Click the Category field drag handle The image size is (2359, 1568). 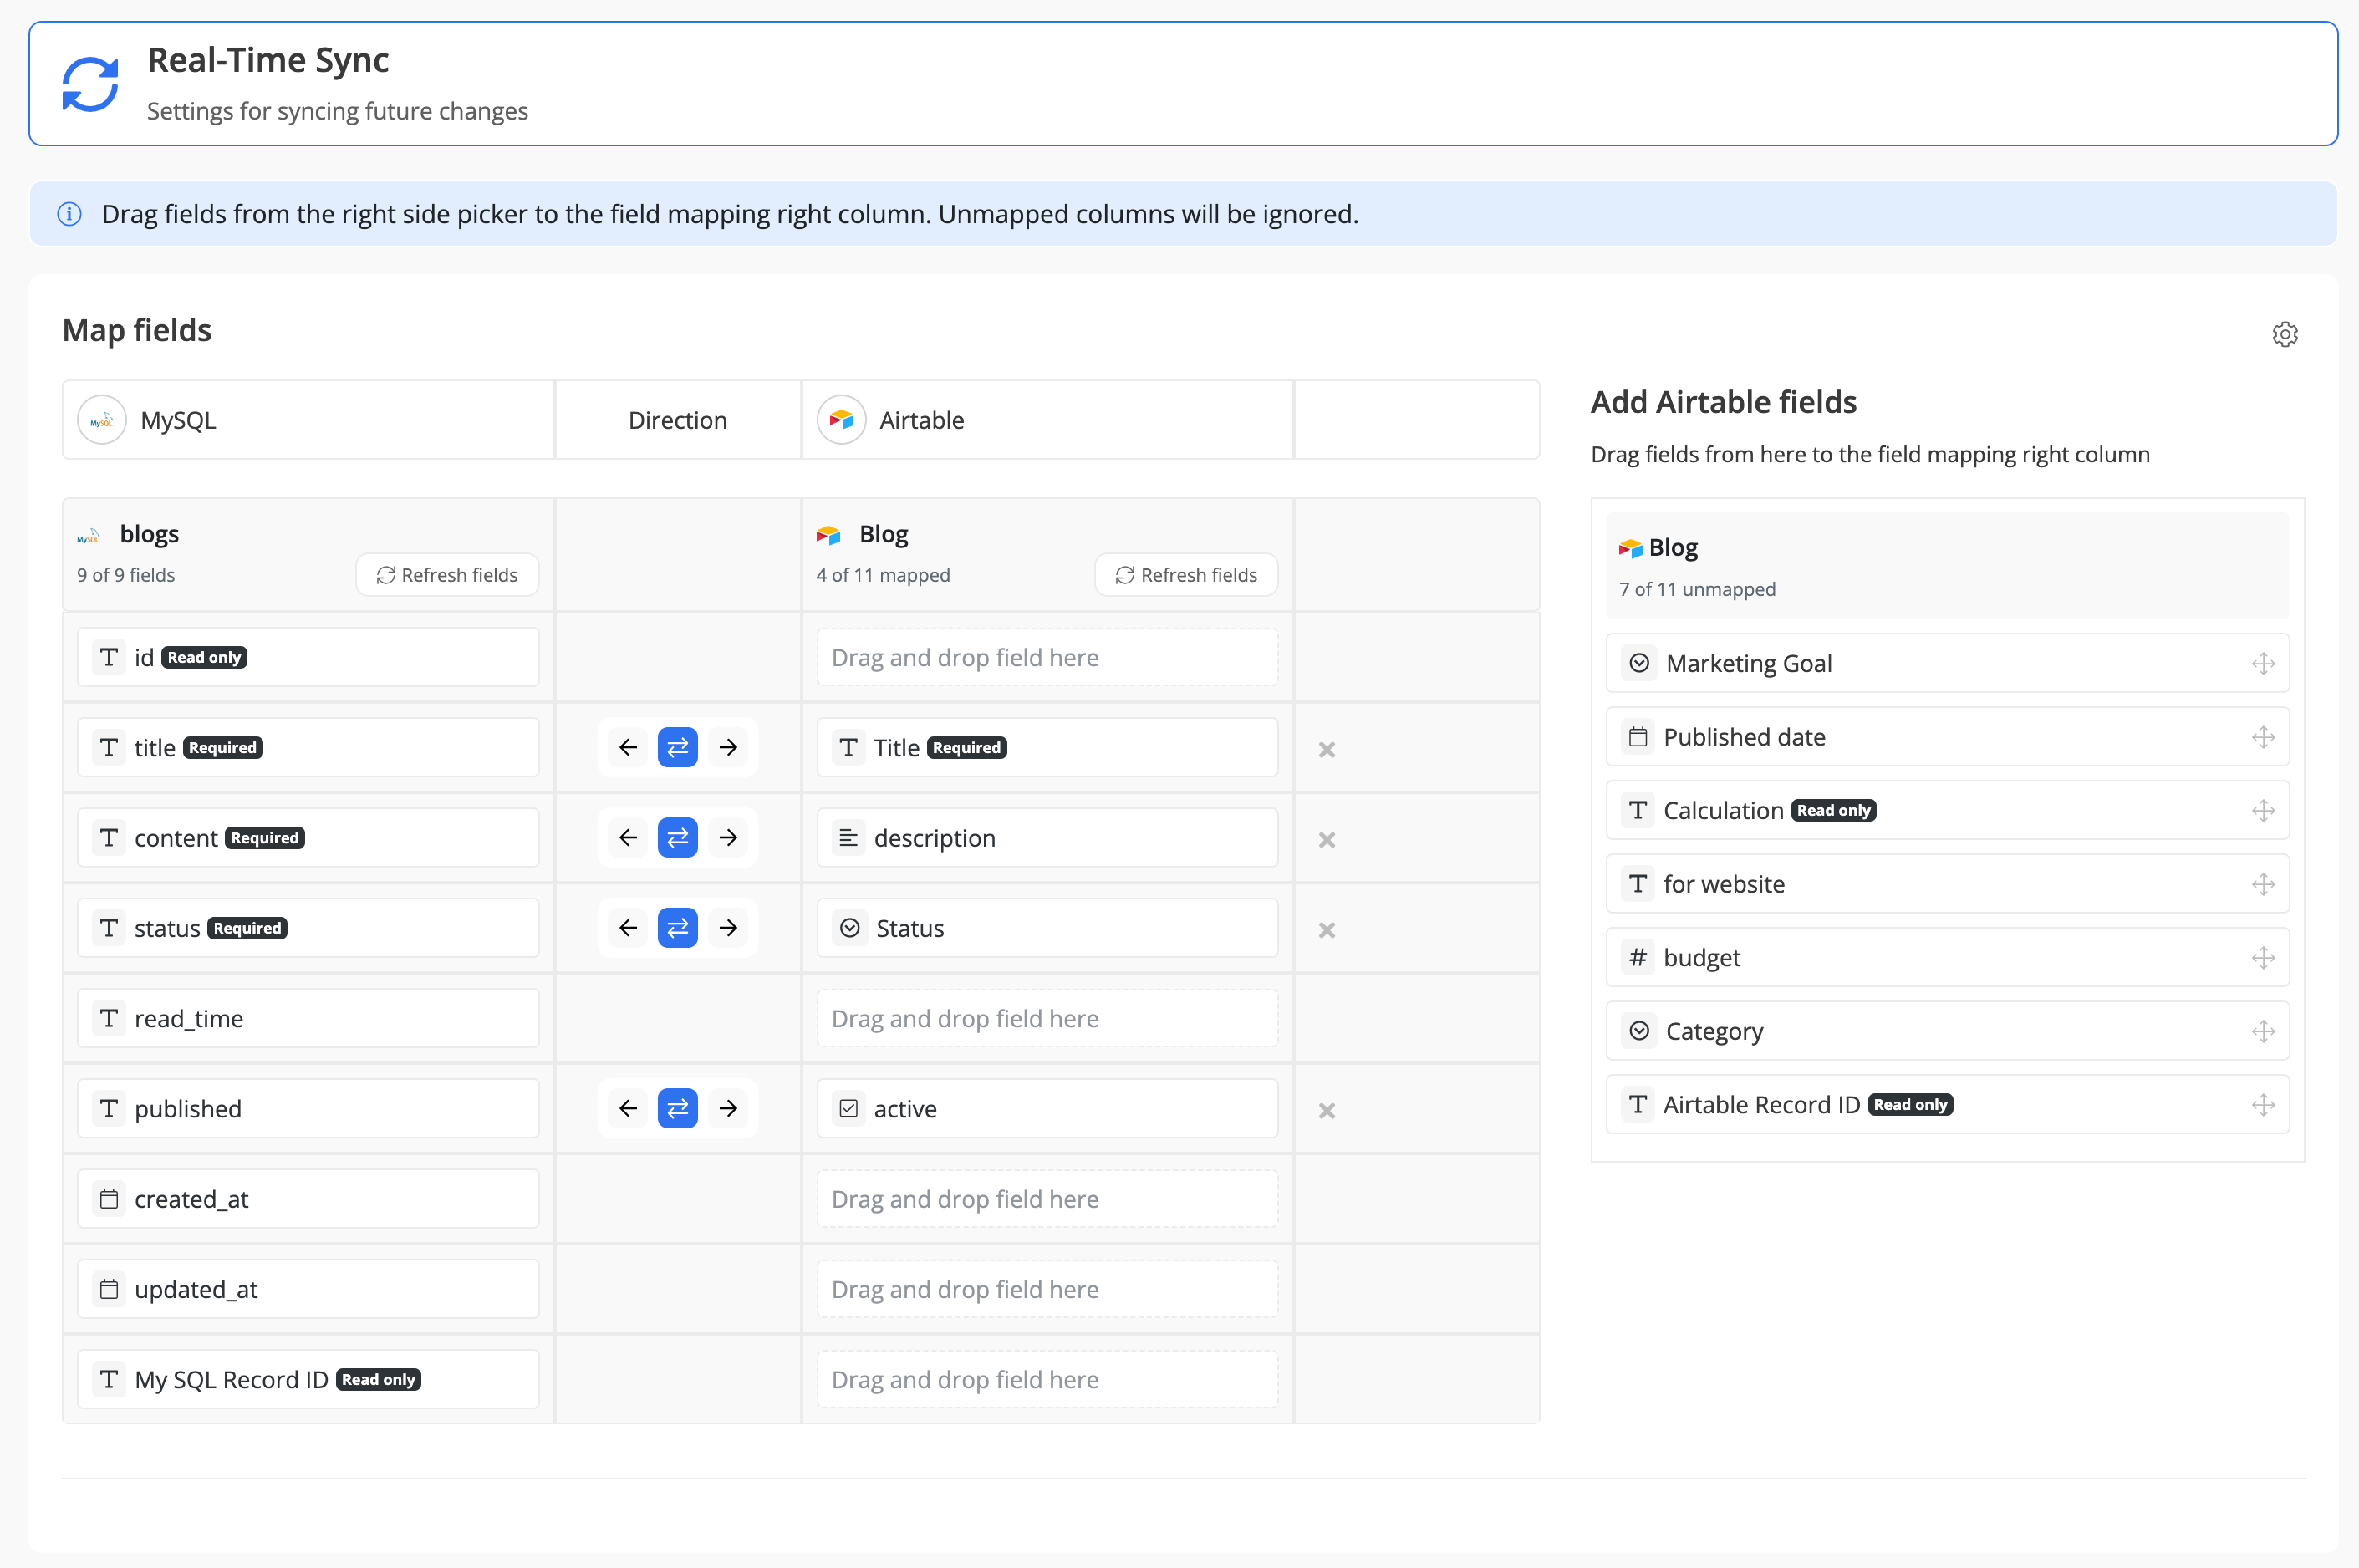point(2263,1031)
